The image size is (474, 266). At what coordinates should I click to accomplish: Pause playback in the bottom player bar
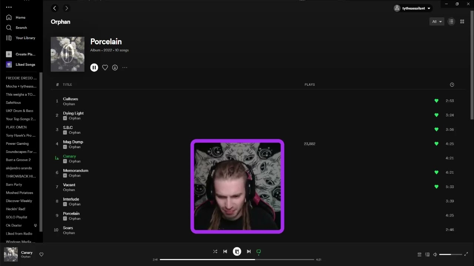(x=237, y=252)
